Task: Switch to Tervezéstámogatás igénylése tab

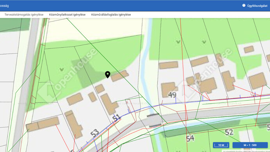Action: [x=24, y=15]
